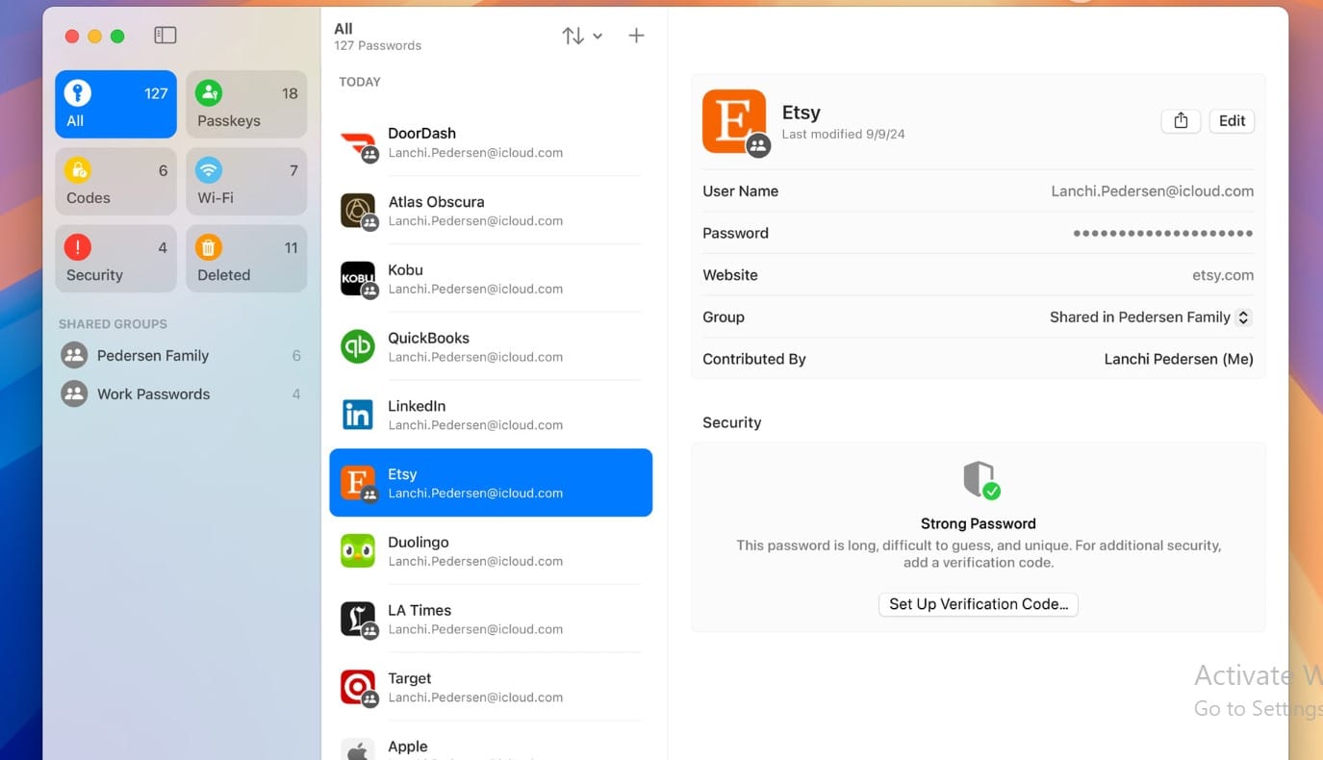Select the All passwords category
1323x760 pixels.
(115, 104)
